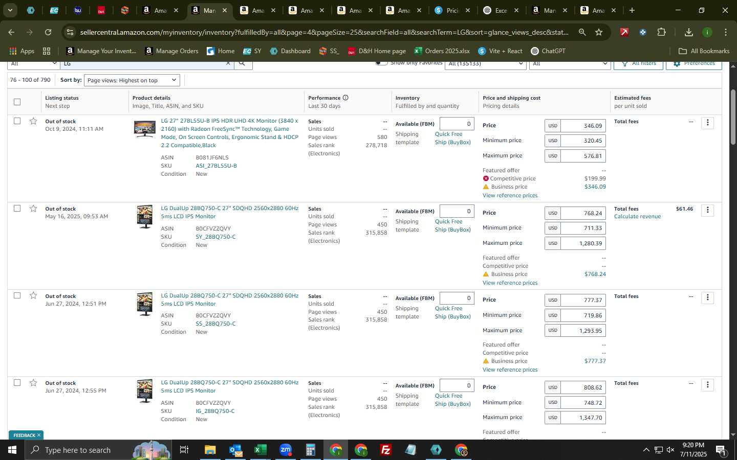
Task: Open D&H Home page bookmark
Action: (377, 51)
